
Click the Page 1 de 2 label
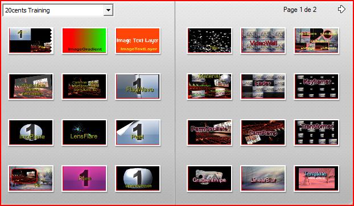tap(300, 10)
